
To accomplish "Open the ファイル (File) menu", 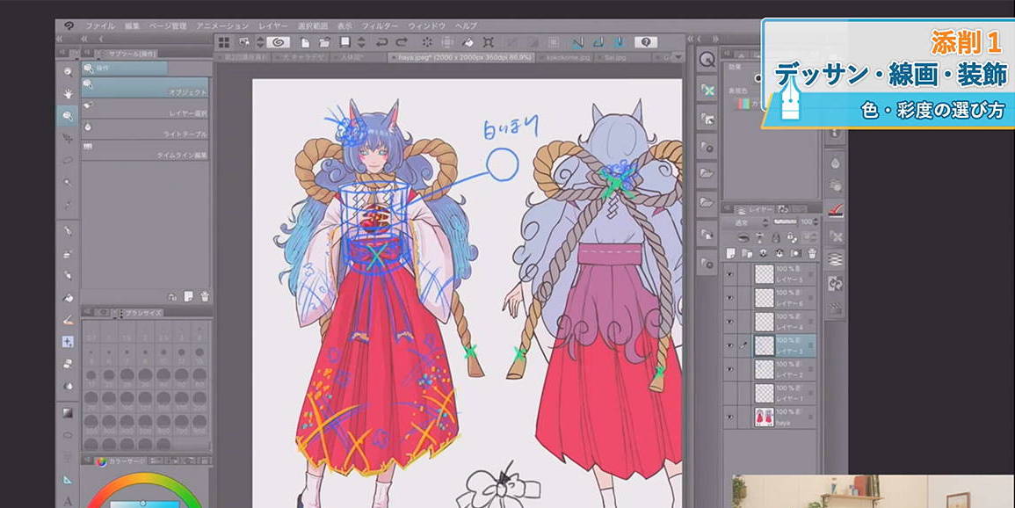I will pos(99,25).
